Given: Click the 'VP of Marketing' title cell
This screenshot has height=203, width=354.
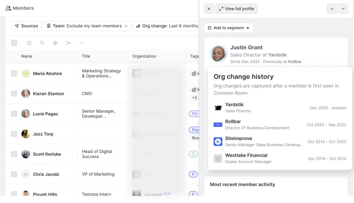Looking at the screenshot, I should pyautogui.click(x=98, y=174).
